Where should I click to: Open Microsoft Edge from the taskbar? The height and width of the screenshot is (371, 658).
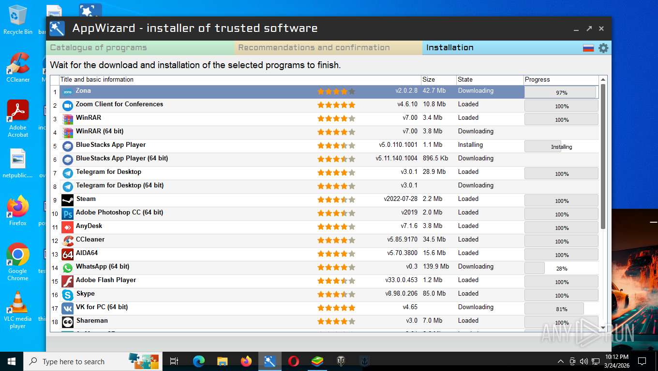199,361
